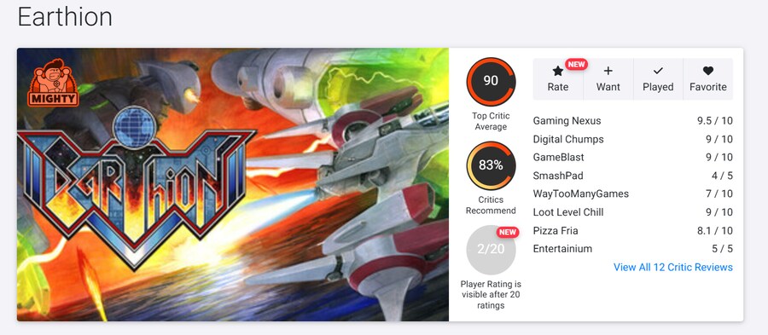Click the star Rate icon
The height and width of the screenshot is (335, 768).
click(x=557, y=72)
